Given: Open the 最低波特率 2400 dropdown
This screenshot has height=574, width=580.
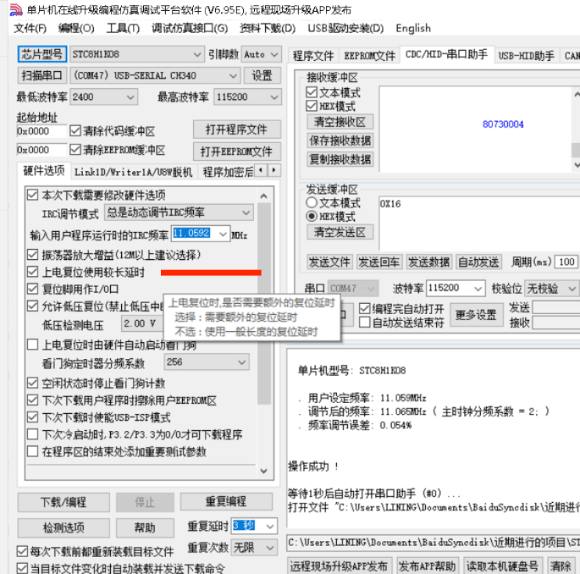Looking at the screenshot, I should click(104, 97).
